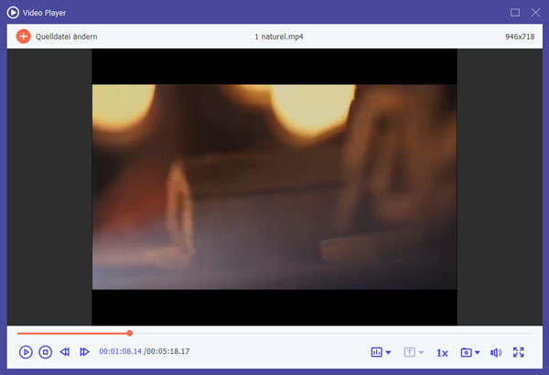The image size is (549, 375).
Task: Click the orange progress slider handle
Action: click(130, 333)
